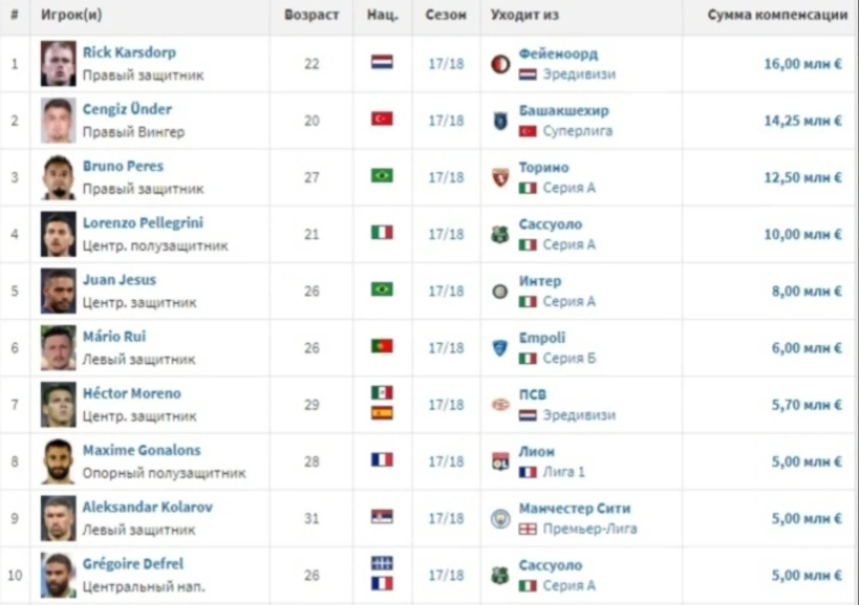Click the Manchester City club crest
Screen dimensions: 859x605
point(500,518)
